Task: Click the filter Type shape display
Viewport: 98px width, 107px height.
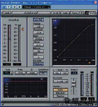Action: point(7,73)
